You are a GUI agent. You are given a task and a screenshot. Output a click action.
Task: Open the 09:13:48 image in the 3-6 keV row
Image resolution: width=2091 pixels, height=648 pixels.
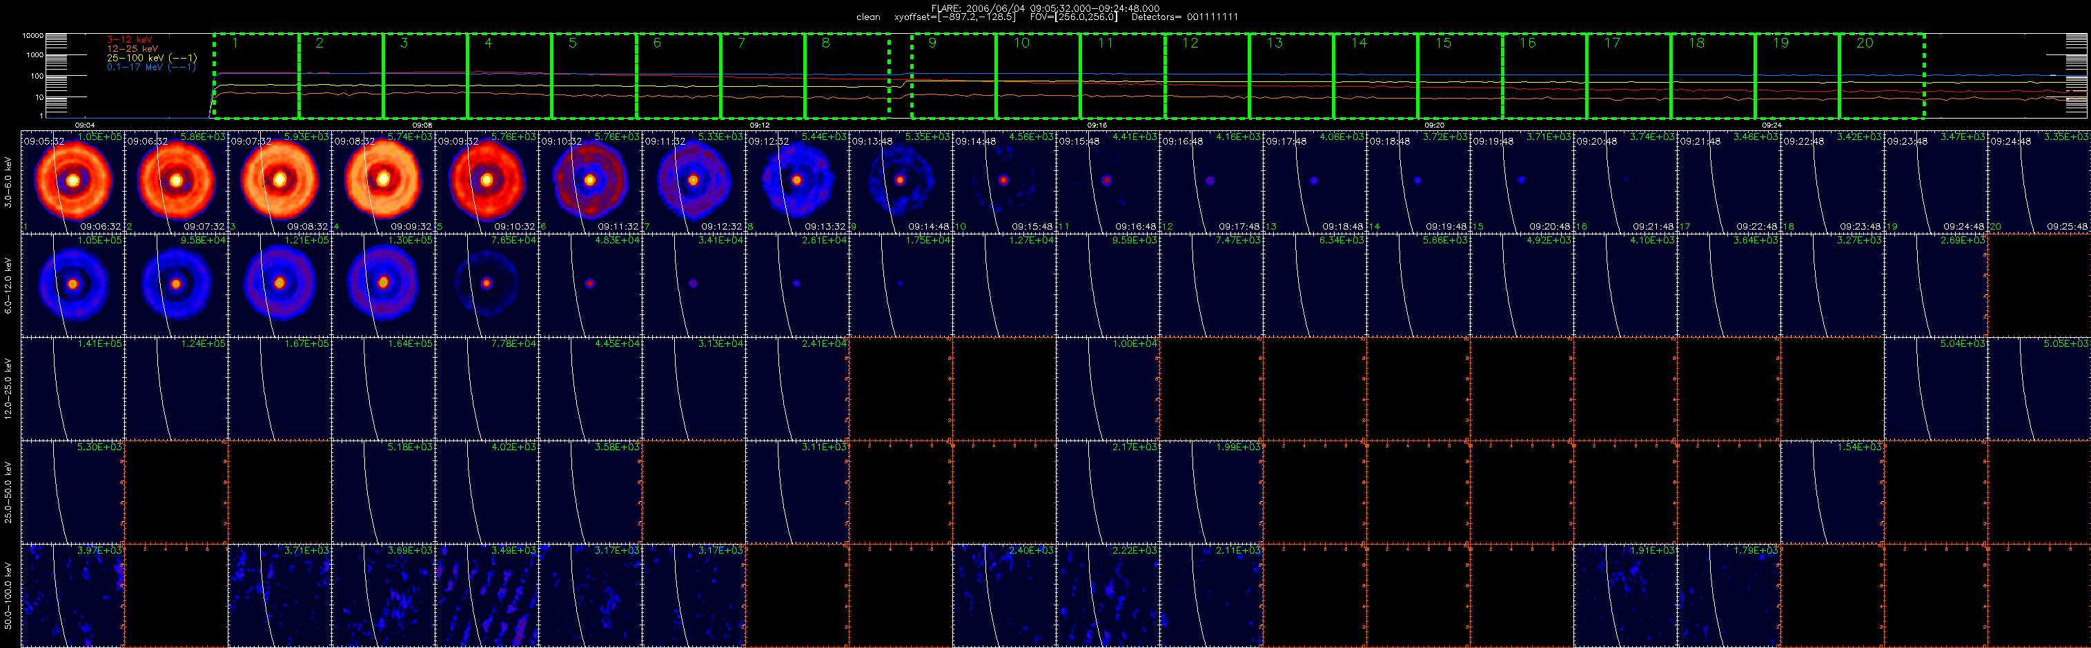tap(901, 182)
